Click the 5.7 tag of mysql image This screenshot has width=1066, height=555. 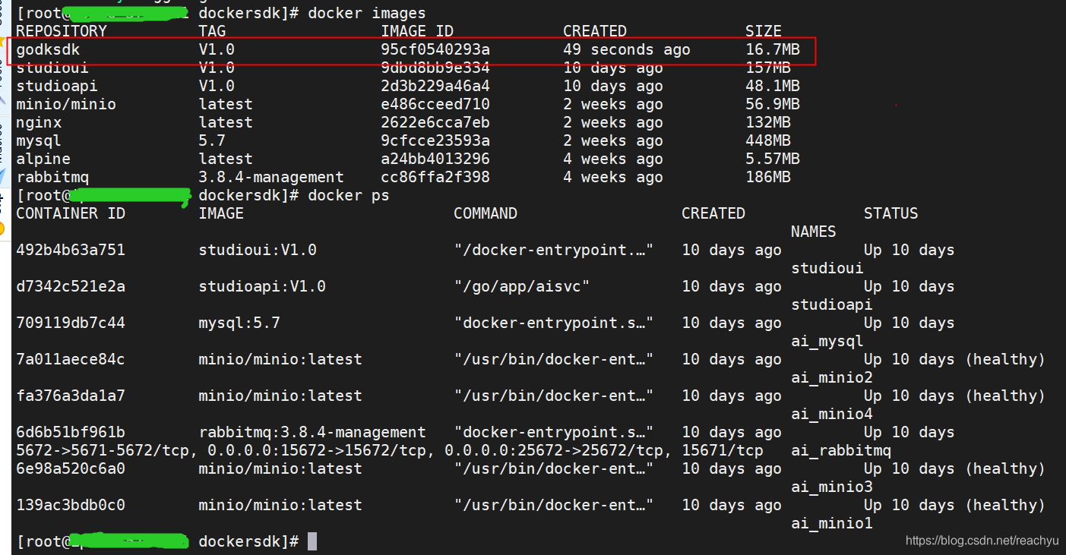[212, 140]
